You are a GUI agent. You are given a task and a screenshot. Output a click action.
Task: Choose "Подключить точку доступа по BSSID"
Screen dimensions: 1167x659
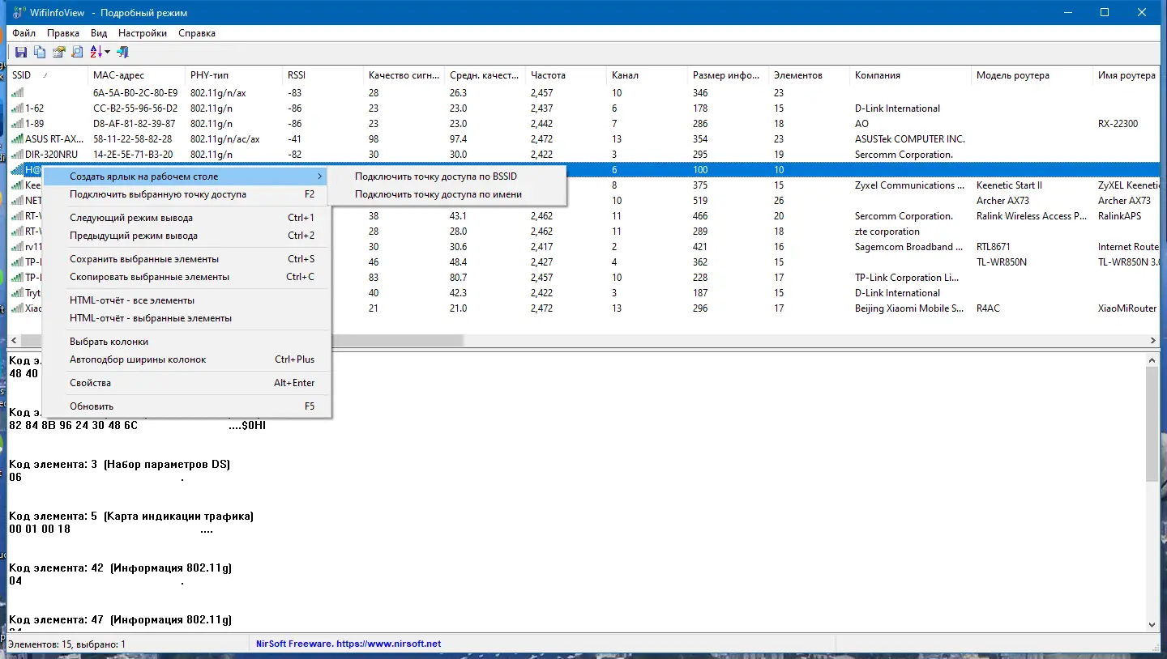pyautogui.click(x=436, y=176)
